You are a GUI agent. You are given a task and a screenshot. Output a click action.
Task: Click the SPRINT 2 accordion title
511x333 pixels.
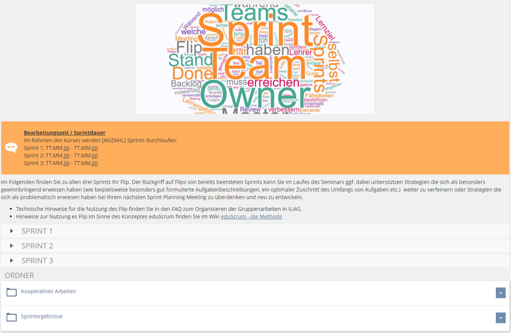tap(37, 246)
